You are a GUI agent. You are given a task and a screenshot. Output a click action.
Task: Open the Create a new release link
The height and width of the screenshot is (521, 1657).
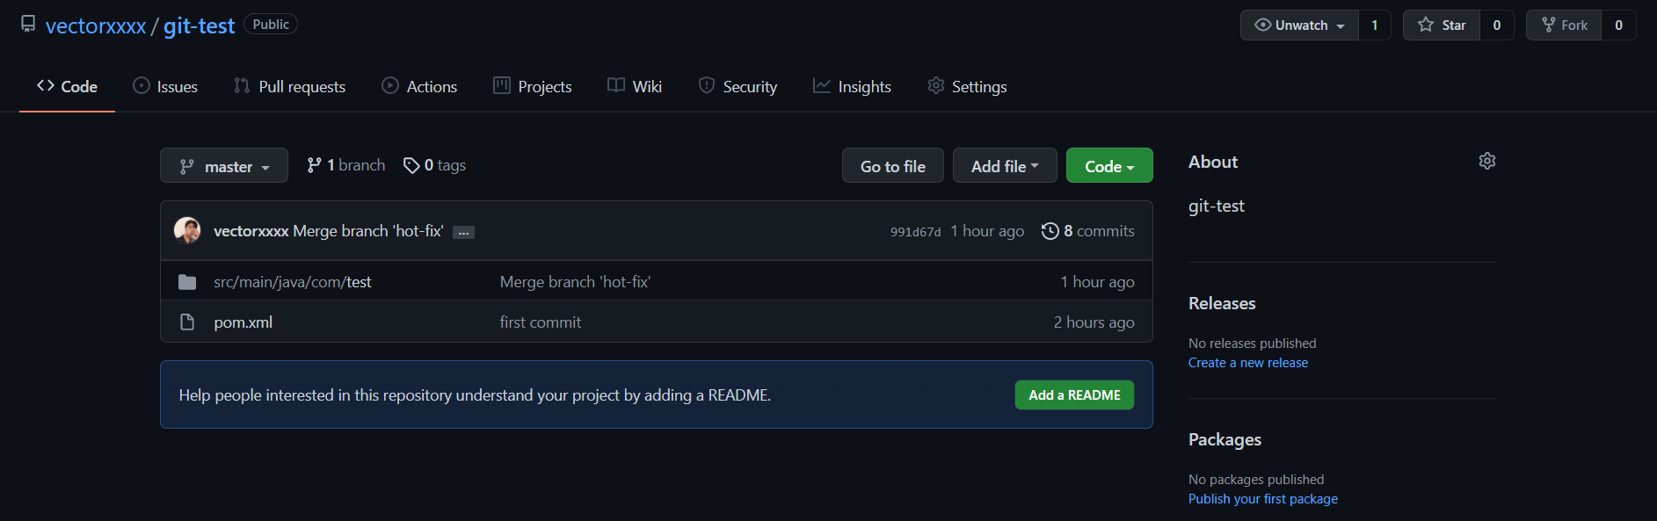click(x=1247, y=363)
